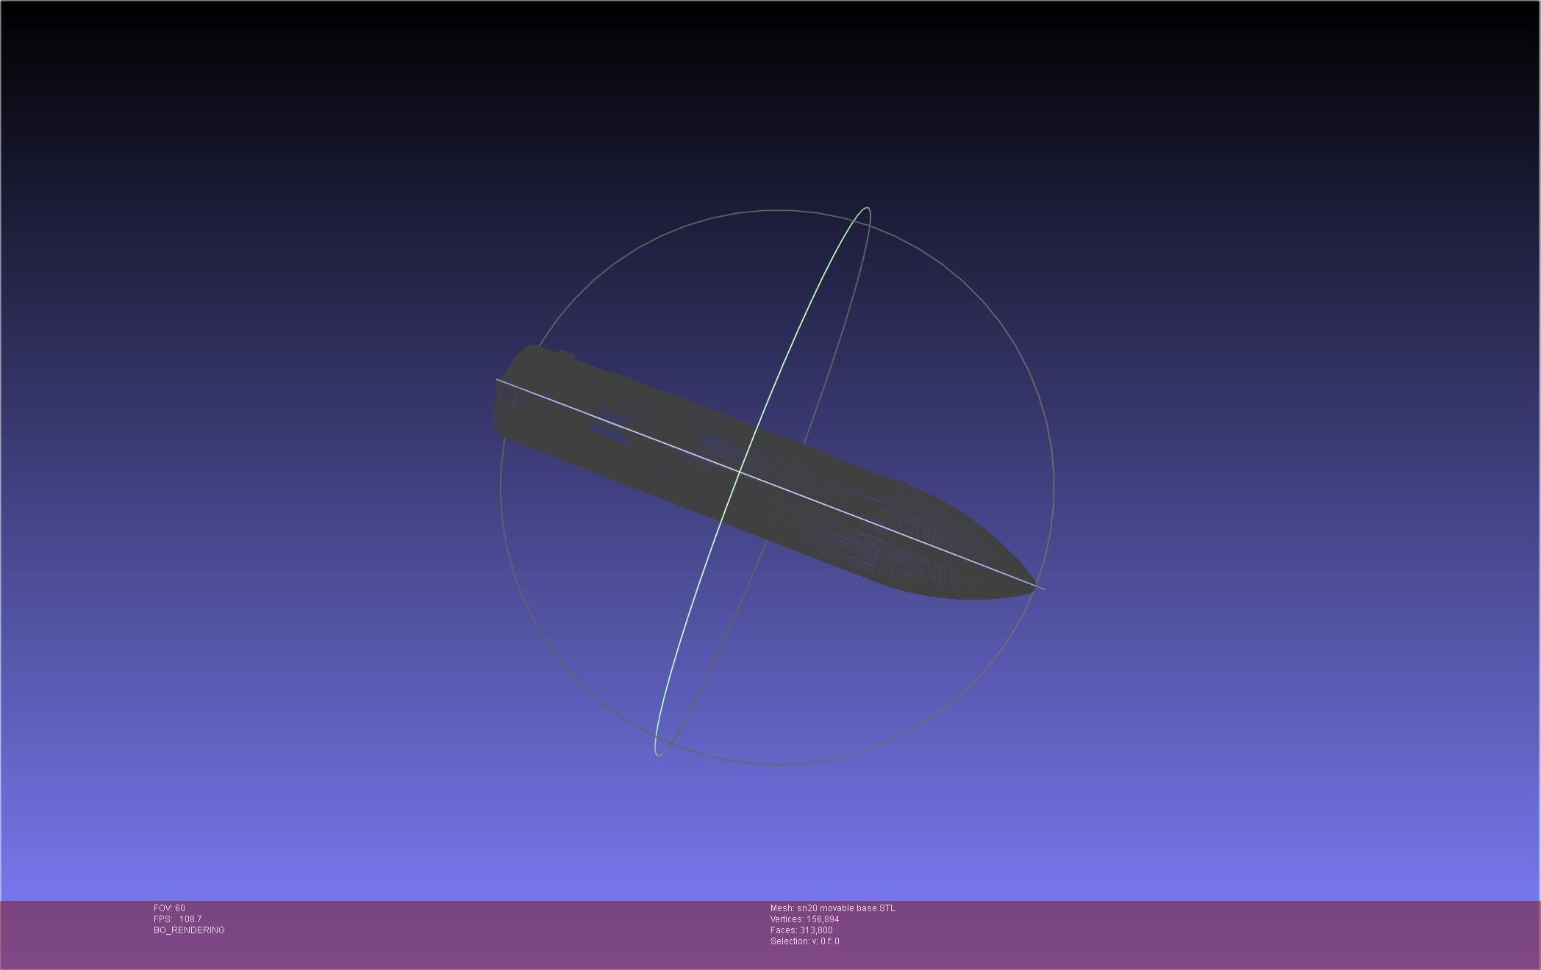Click the Vertices: 156,894 text

(x=804, y=919)
